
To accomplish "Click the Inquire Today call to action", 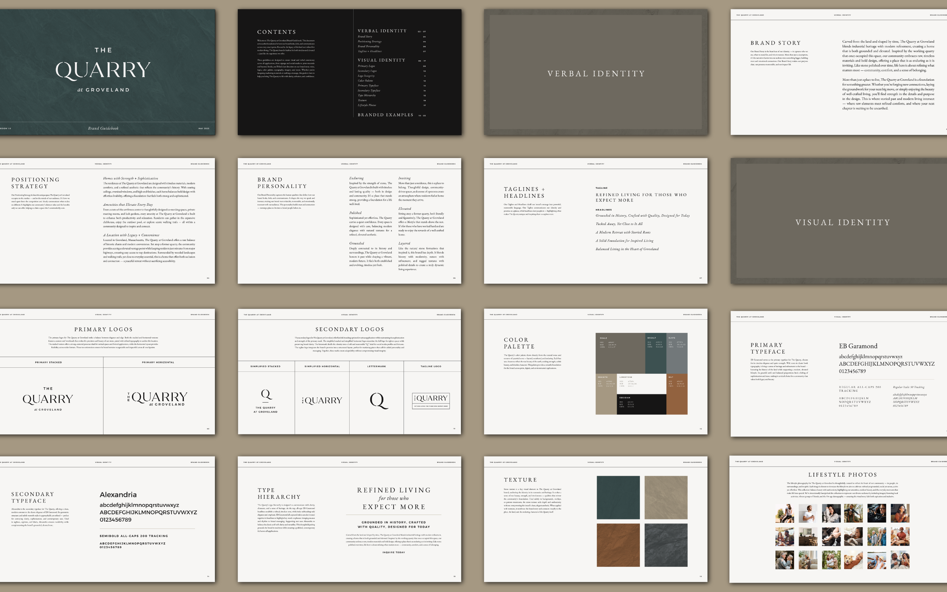I will 394,553.
